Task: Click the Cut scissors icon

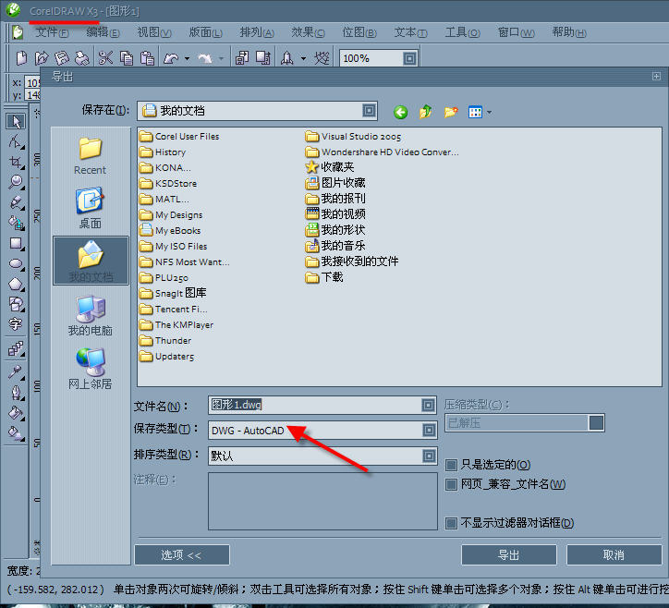Action: coord(105,58)
